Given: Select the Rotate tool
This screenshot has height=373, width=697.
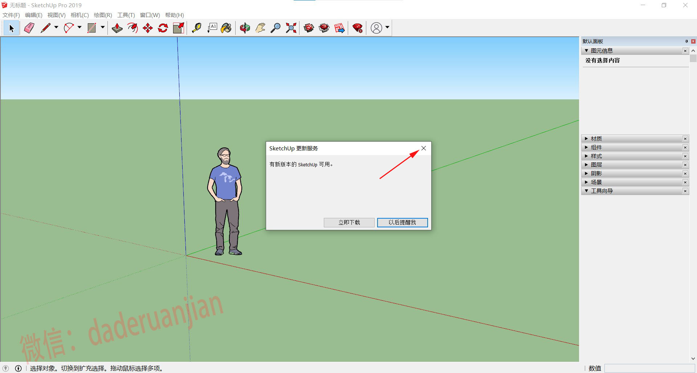Looking at the screenshot, I should 163,28.
